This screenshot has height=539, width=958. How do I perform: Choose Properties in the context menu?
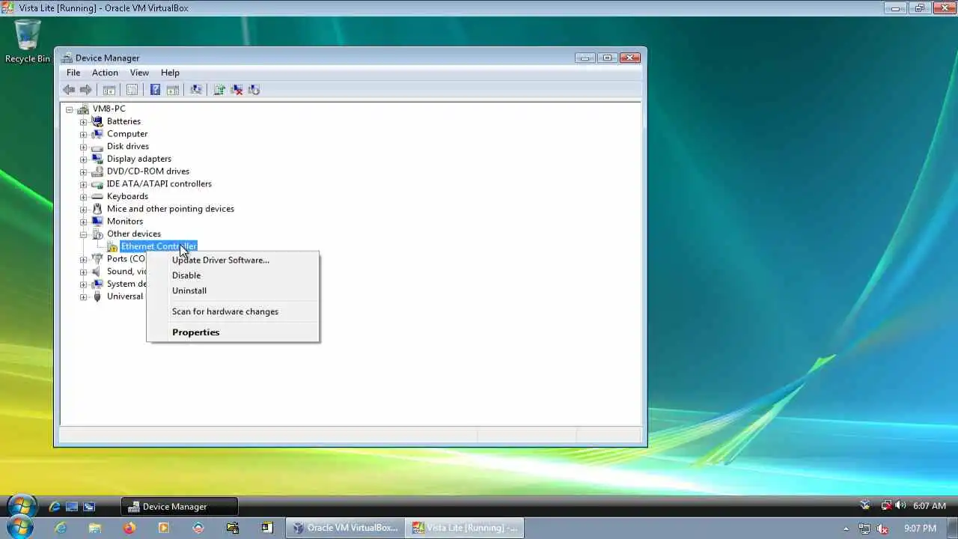point(233,332)
